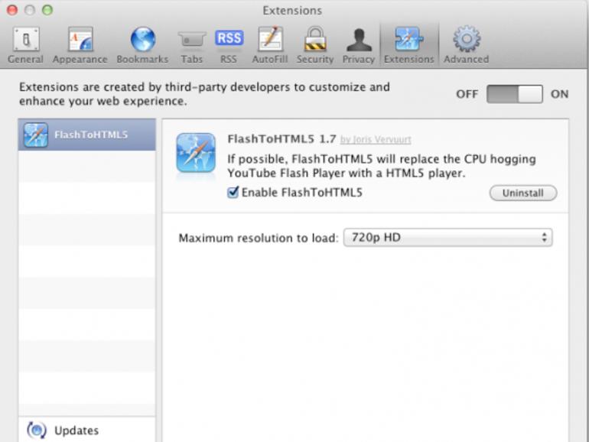Click the 'Extensions are created by third-party' text

(204, 94)
